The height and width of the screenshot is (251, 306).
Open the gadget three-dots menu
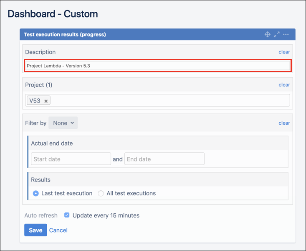click(286, 34)
